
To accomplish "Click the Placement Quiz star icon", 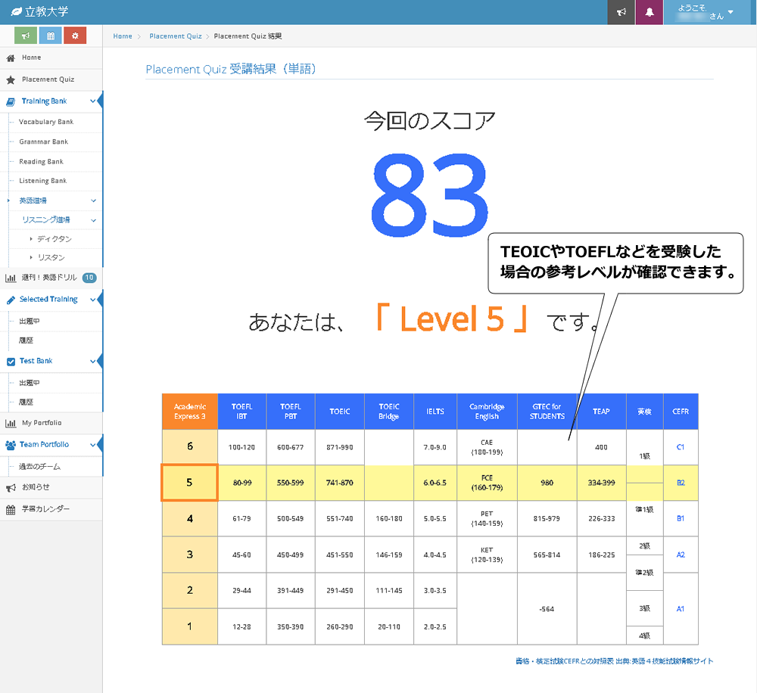I will 10,79.
